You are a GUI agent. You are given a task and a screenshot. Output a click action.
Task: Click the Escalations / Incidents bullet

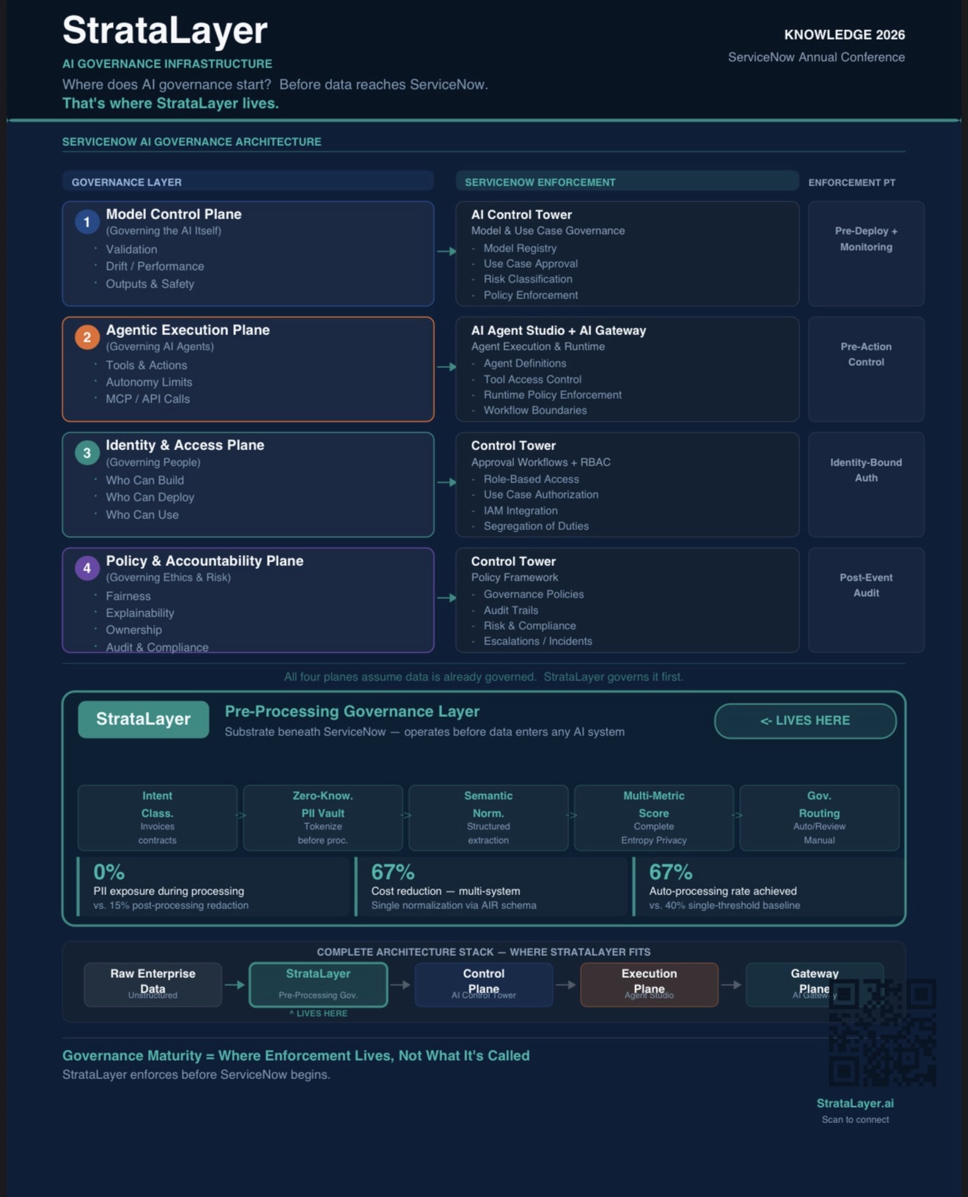(538, 641)
